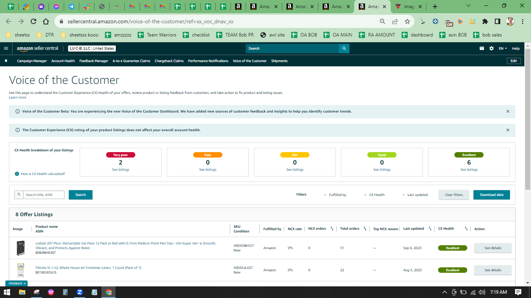This screenshot has width=531, height=298.
Task: Open the Windows Start menu
Action: coord(7,292)
